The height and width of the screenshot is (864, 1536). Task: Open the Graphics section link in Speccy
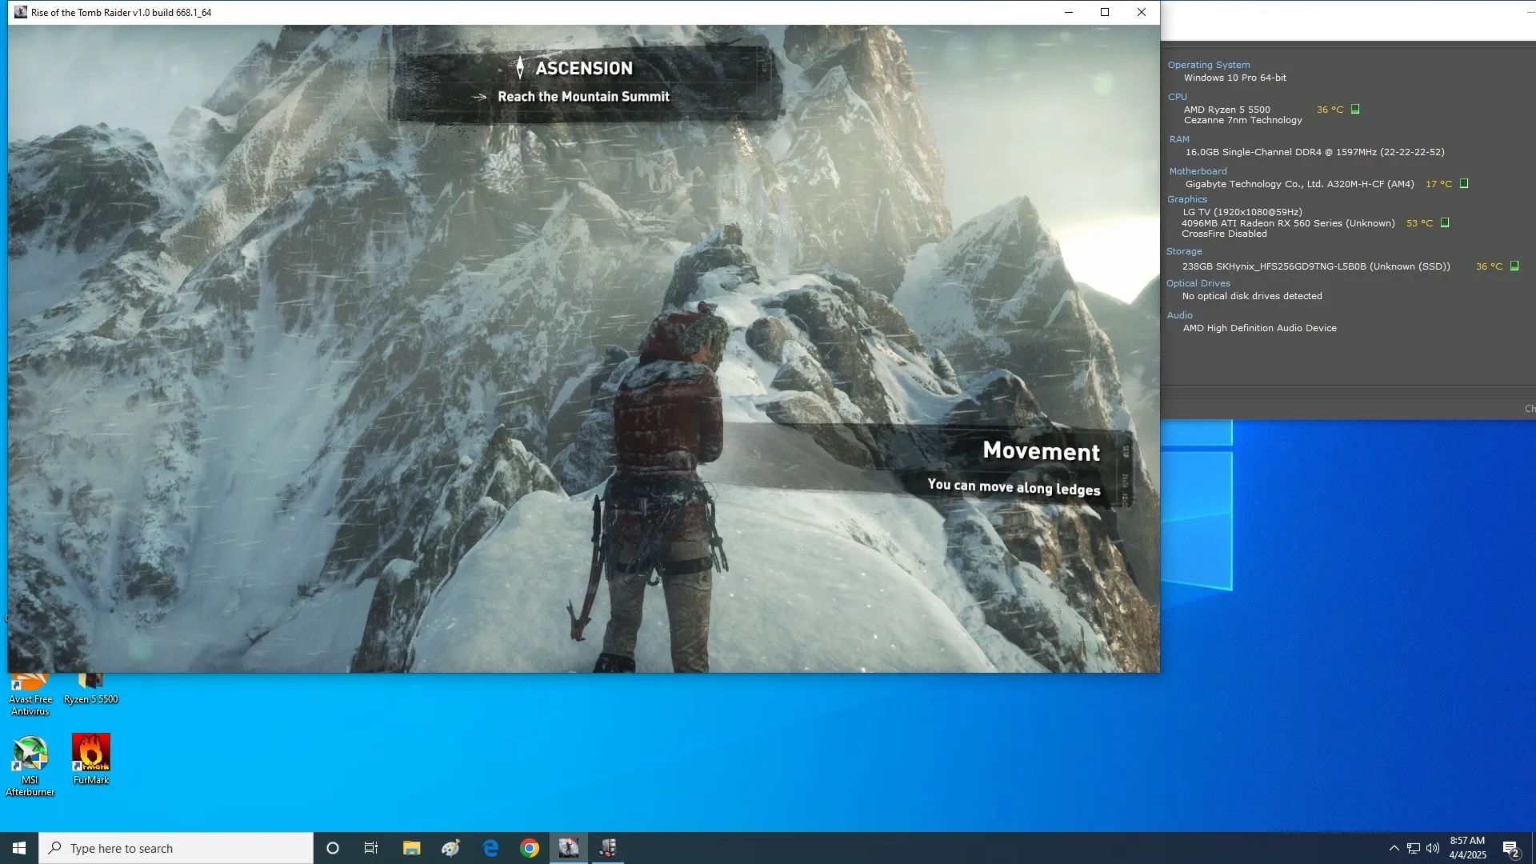click(x=1186, y=199)
